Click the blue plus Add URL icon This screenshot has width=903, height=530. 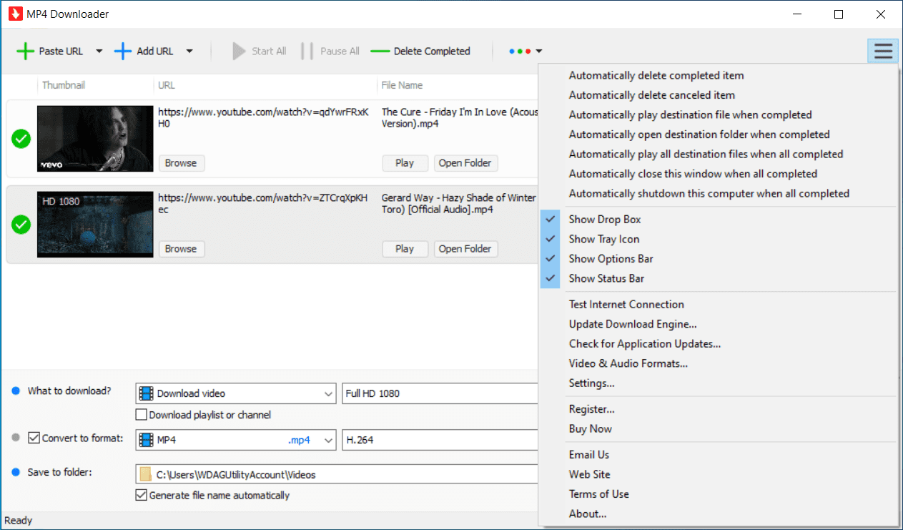coord(123,51)
